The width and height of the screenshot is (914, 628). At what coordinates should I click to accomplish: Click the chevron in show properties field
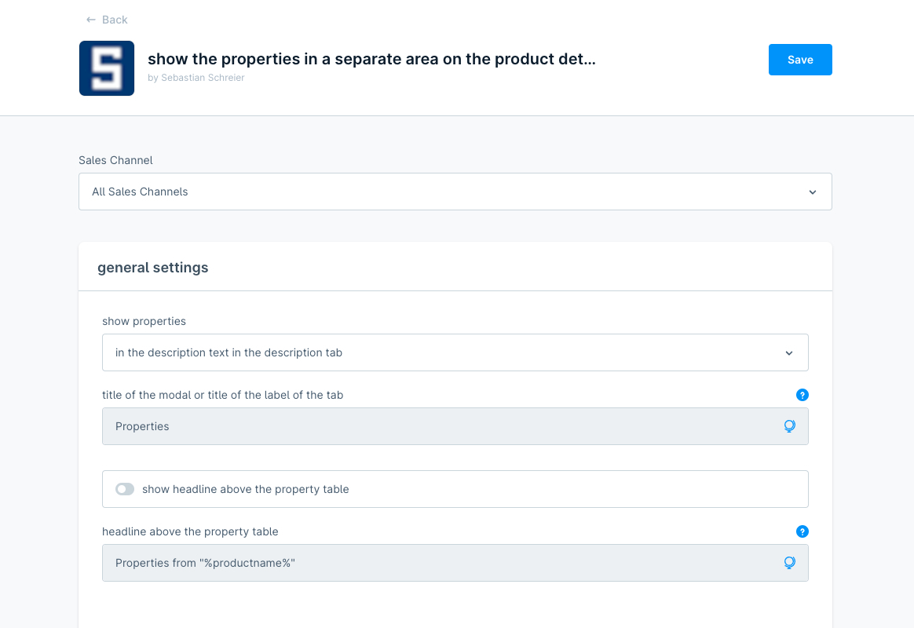point(789,353)
